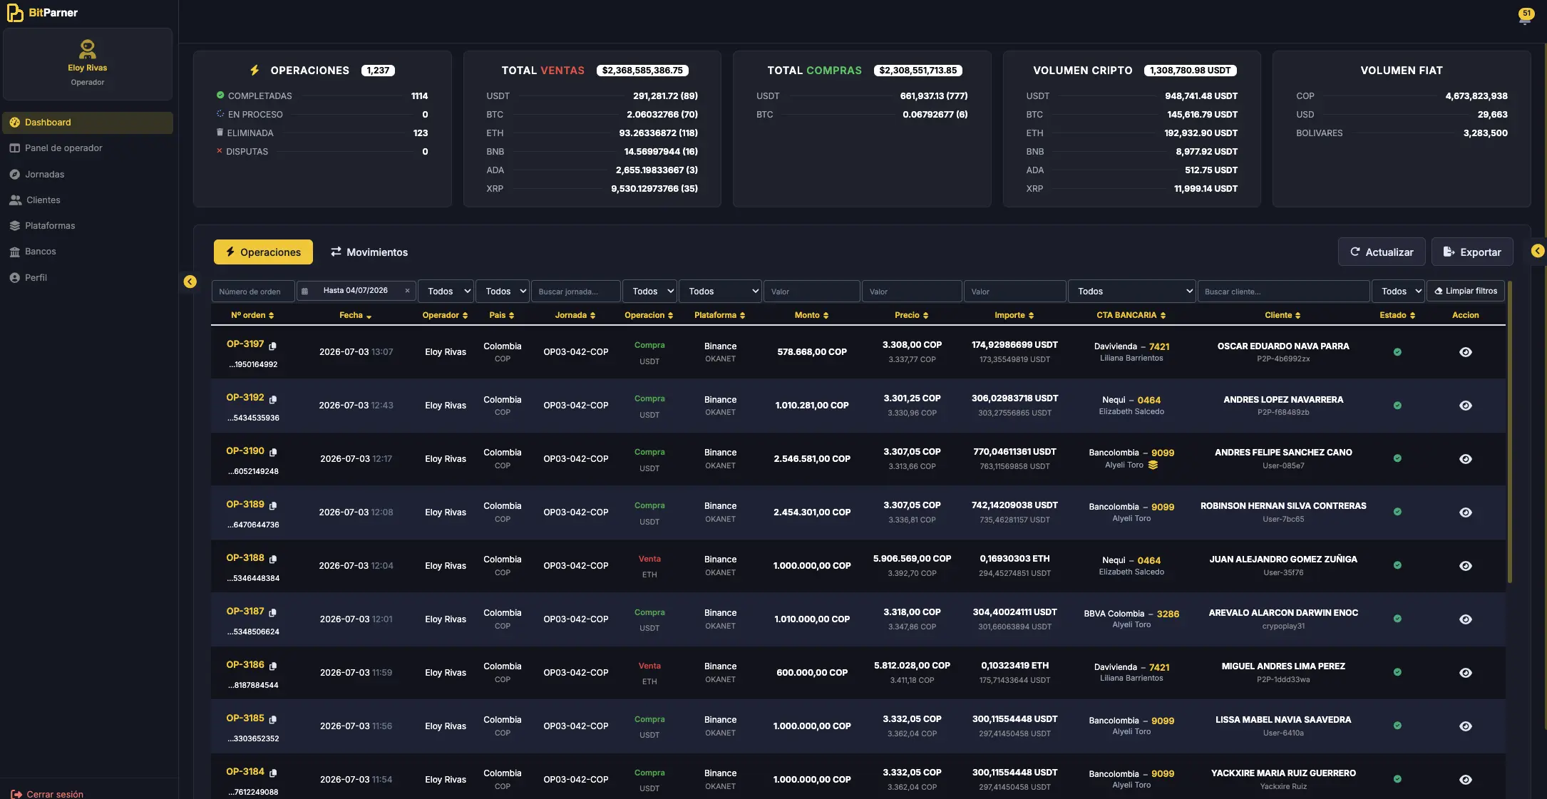This screenshot has height=799, width=1547.
Task: Click Actualizar button
Action: 1382,252
